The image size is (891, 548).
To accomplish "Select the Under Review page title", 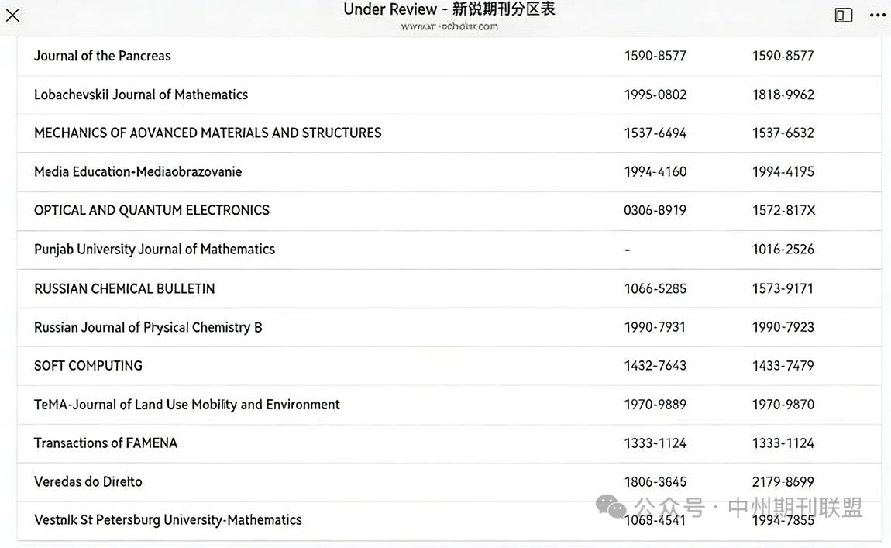I will coord(445,9).
